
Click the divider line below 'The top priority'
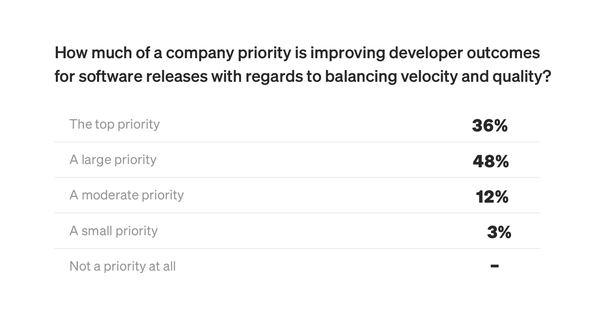click(297, 142)
